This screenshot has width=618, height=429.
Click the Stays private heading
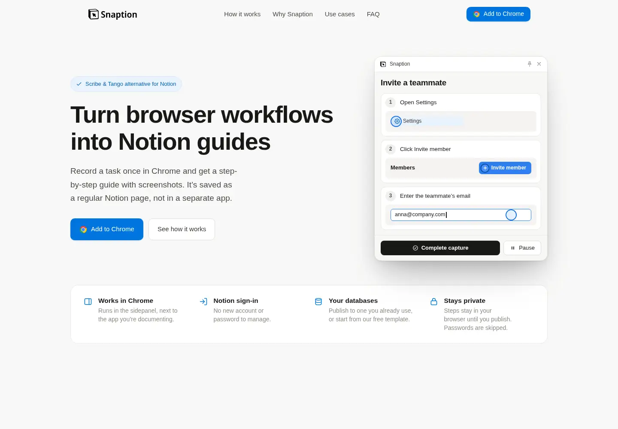point(465,301)
